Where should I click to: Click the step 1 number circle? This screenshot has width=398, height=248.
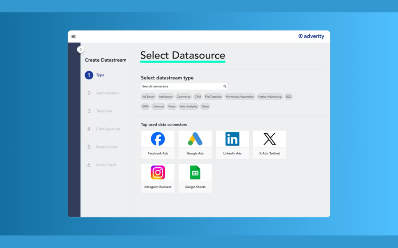click(x=89, y=75)
